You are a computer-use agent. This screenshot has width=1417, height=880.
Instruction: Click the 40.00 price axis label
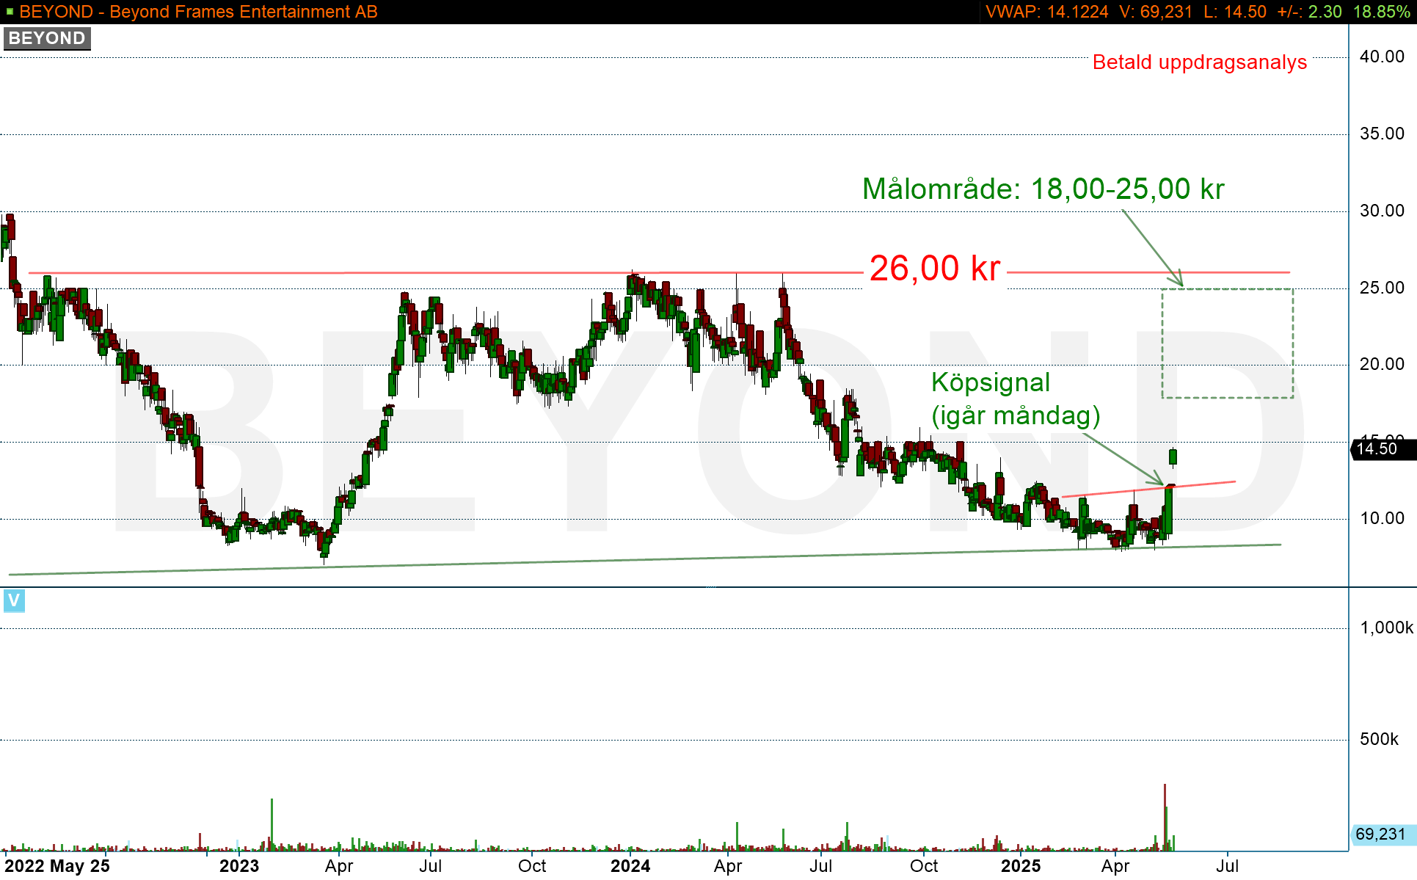pyautogui.click(x=1382, y=57)
